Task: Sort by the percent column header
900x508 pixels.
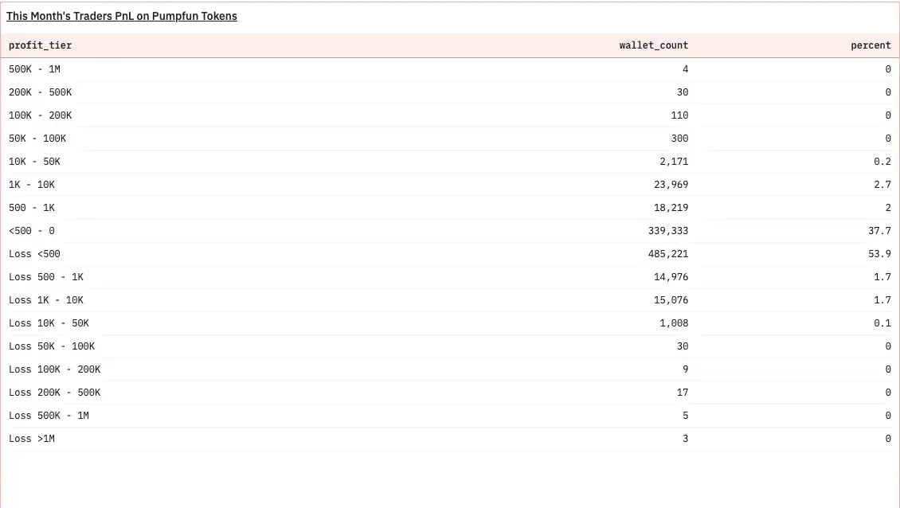Action: click(871, 45)
